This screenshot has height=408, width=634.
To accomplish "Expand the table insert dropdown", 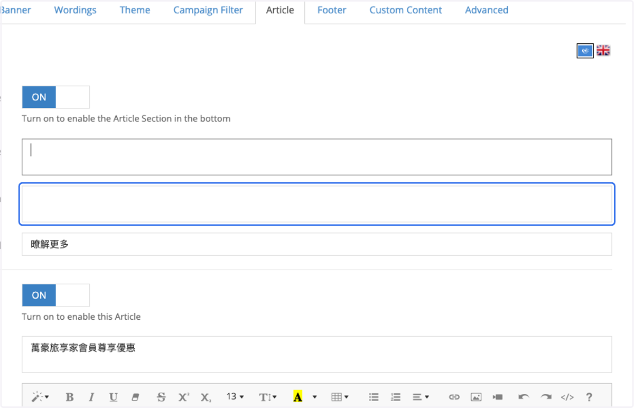I will pyautogui.click(x=340, y=397).
